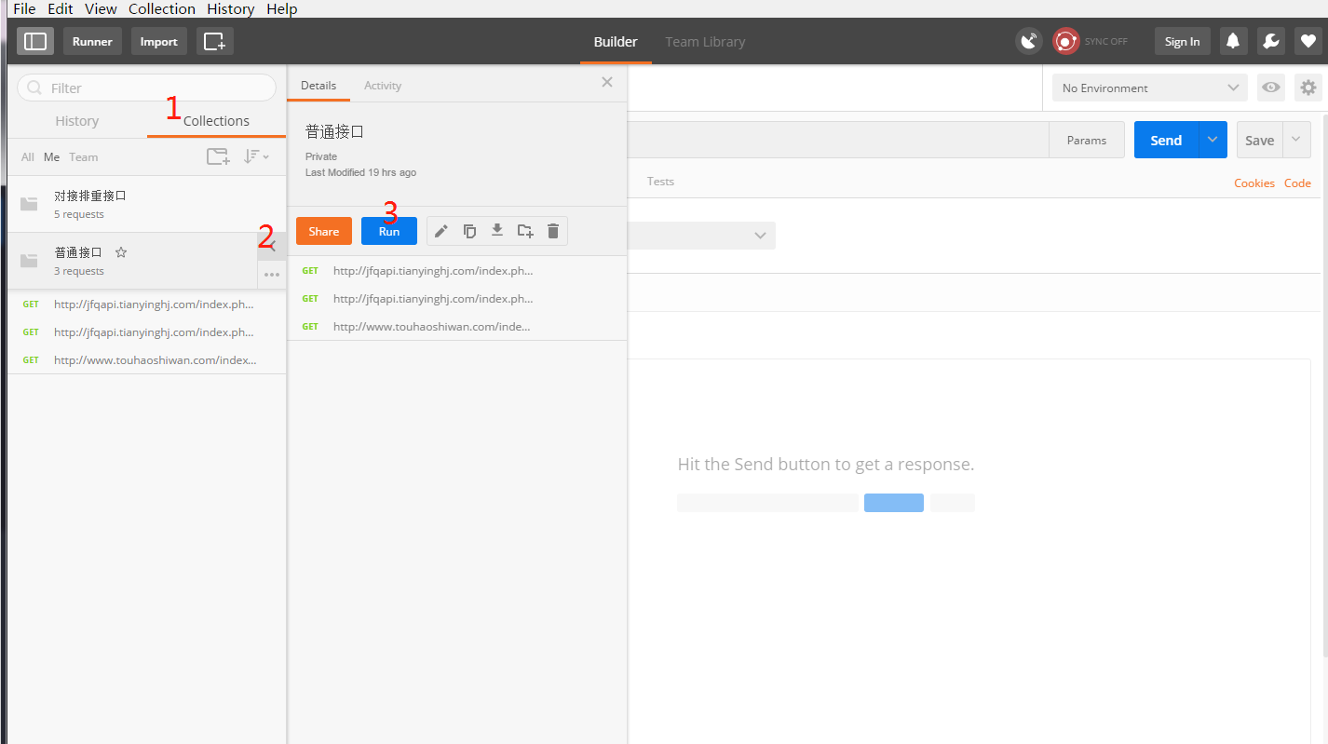Download the collection icon

(x=497, y=231)
